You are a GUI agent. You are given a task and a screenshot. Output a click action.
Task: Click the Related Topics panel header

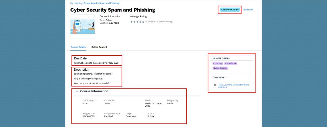pos(221,58)
